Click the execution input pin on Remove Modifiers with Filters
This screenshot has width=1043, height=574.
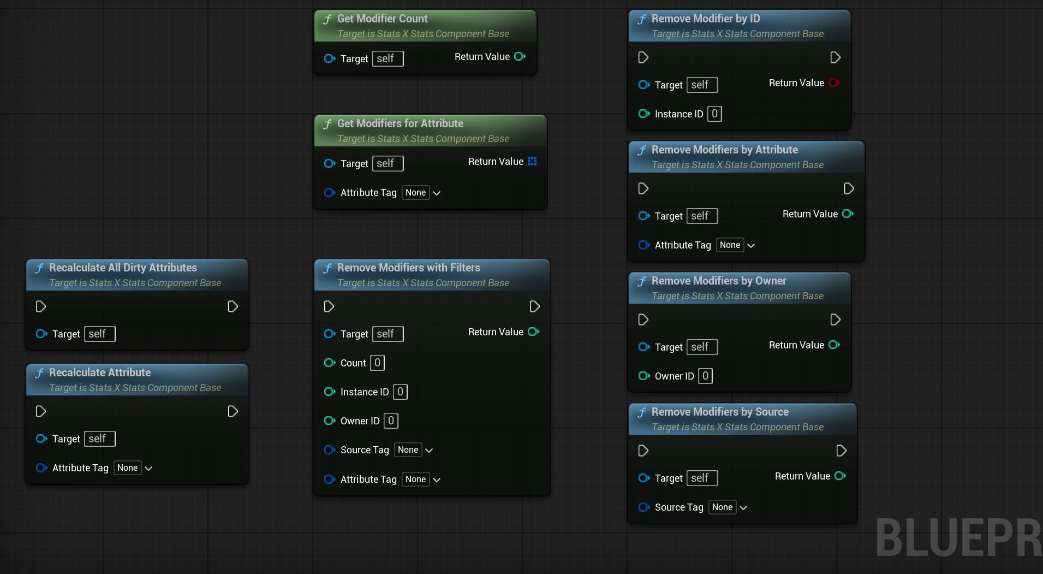click(x=329, y=306)
